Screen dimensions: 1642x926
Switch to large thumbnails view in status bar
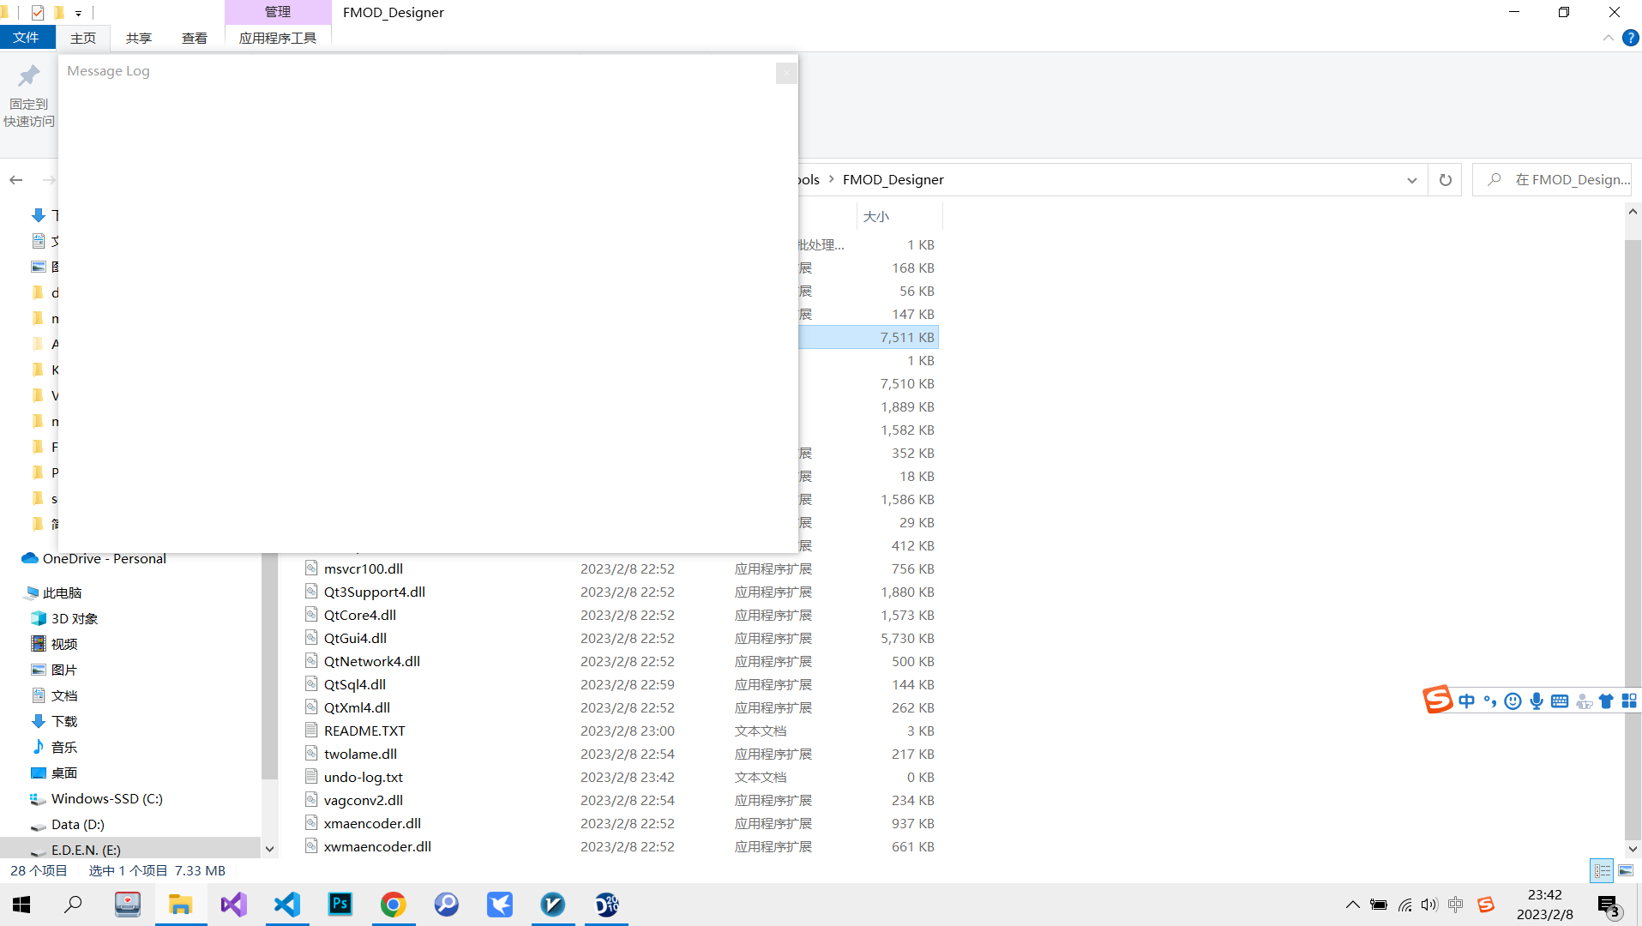coord(1626,871)
